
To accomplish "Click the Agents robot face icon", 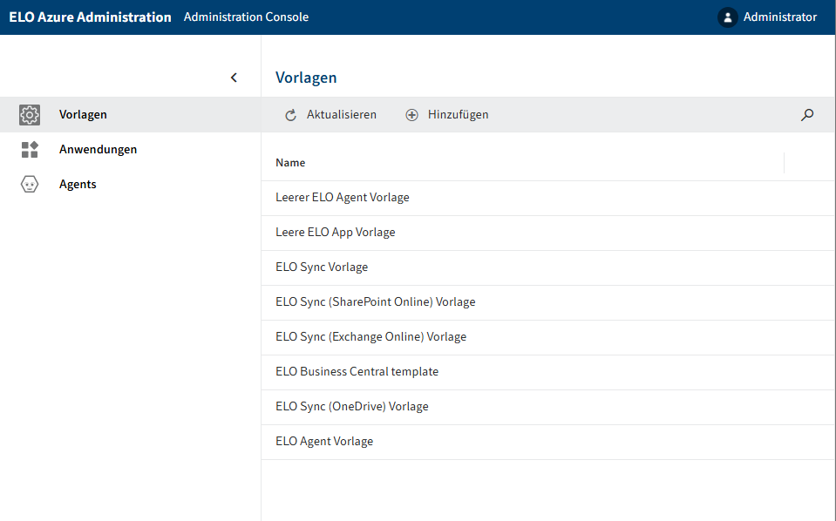I will pyautogui.click(x=30, y=185).
